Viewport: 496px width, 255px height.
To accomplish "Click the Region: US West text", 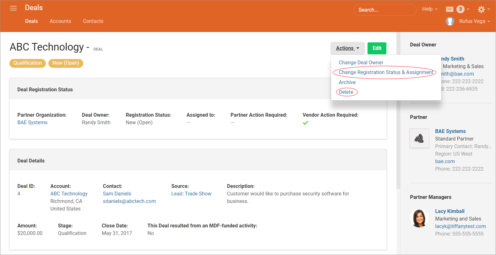I will coord(454,154).
